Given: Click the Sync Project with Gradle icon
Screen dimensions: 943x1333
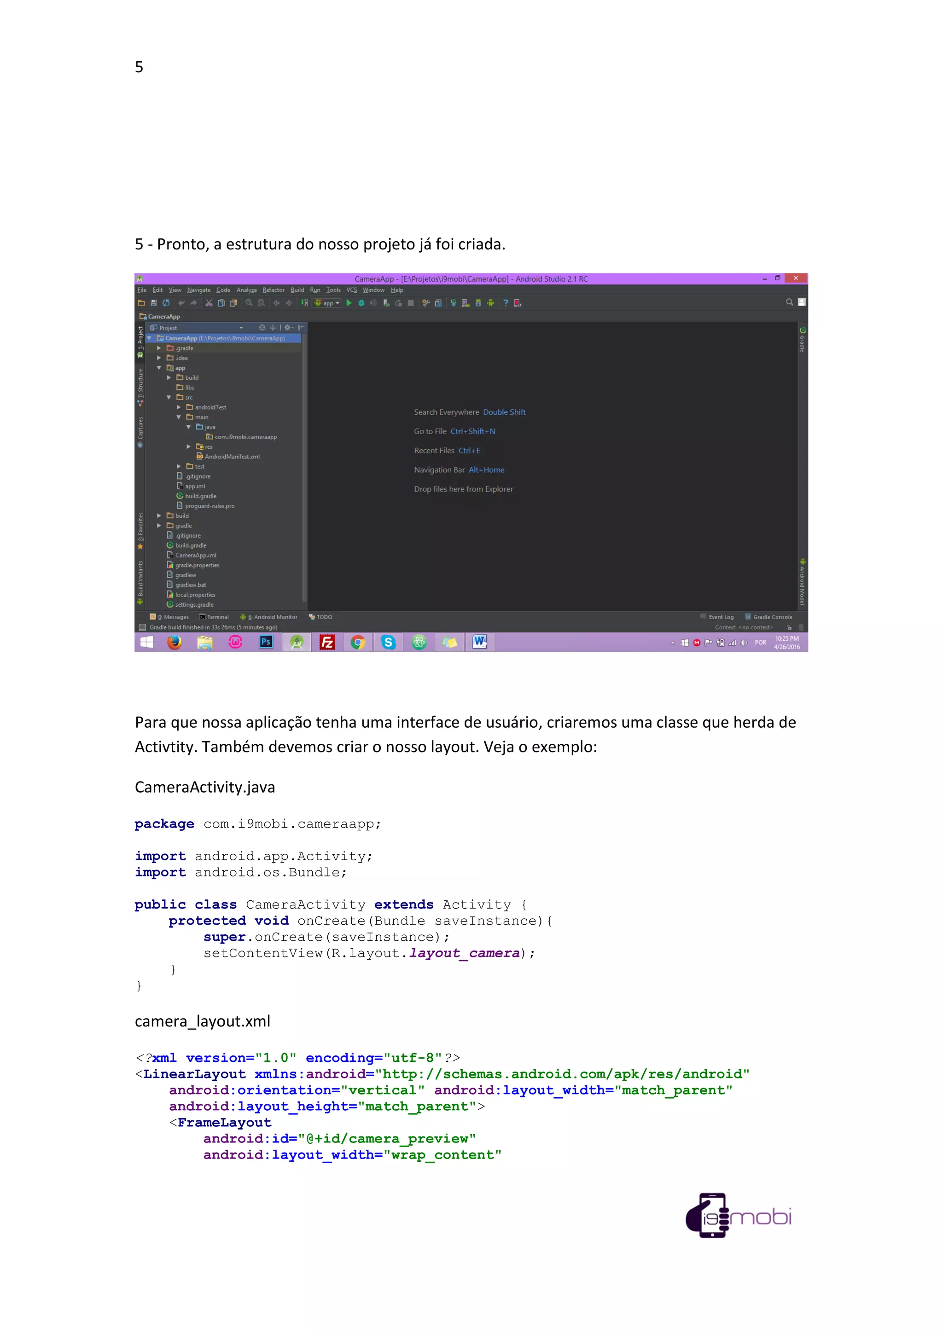Looking at the screenshot, I should [x=454, y=302].
